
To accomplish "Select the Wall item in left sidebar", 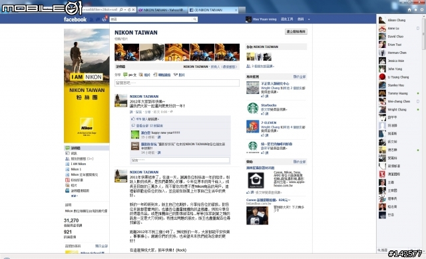I will [x=87, y=148].
